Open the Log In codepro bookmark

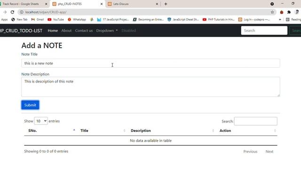(254, 20)
